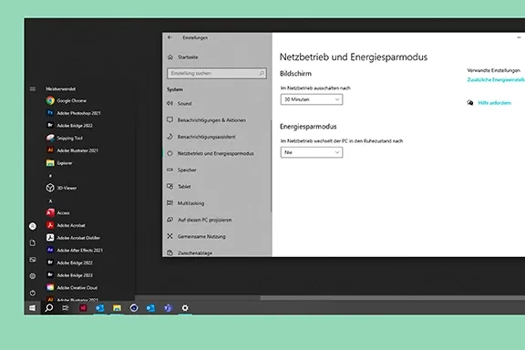
Task: Open Settings gear in Start sidebar
Action: (x=33, y=276)
